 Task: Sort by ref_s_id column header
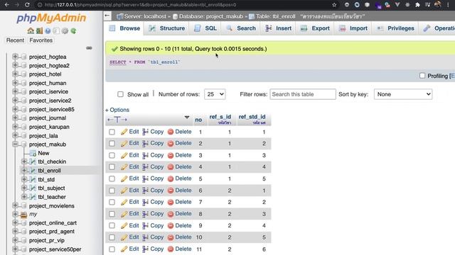(220, 117)
